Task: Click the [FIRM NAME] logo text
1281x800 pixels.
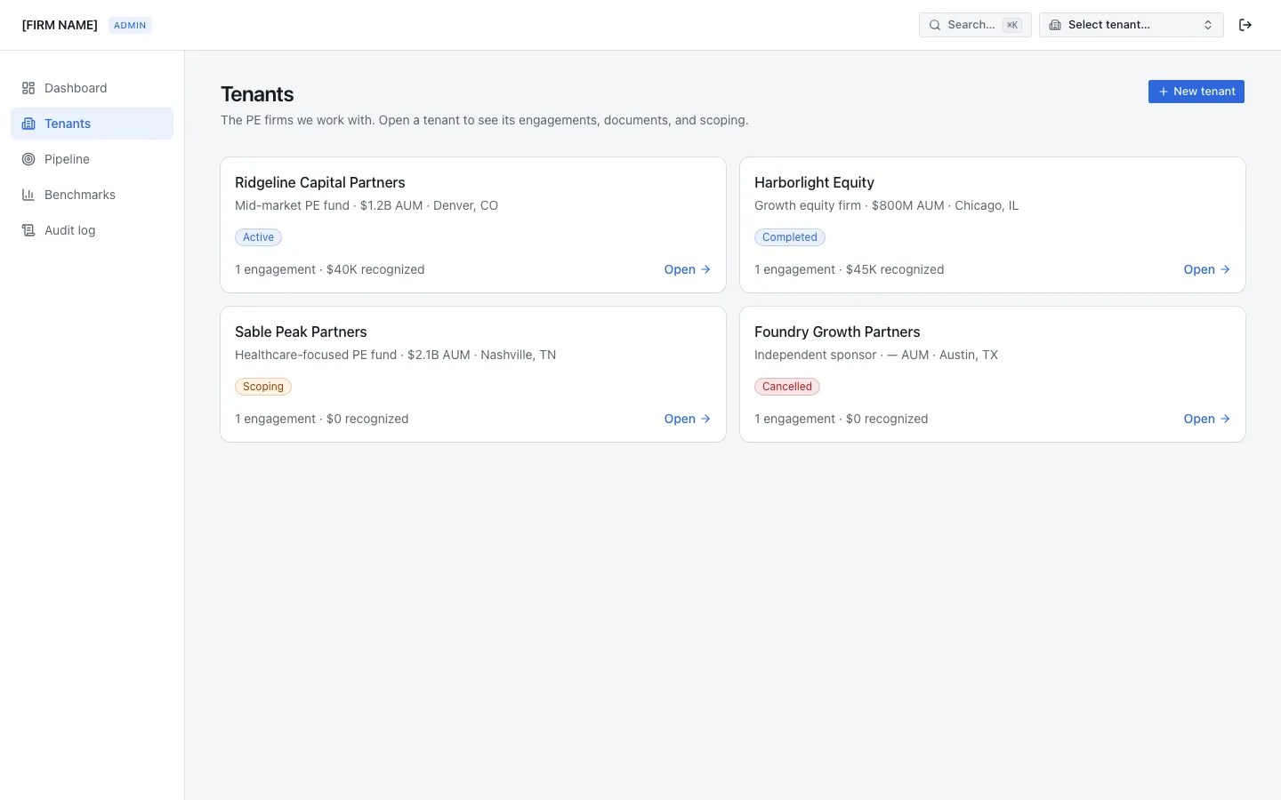Action: coord(60,25)
